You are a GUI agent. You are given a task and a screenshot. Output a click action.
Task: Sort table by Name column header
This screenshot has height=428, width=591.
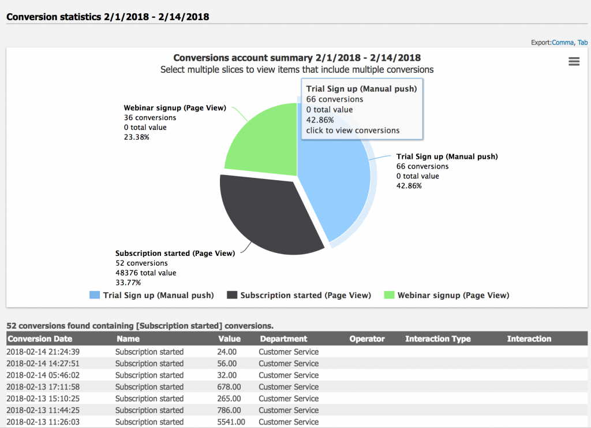pos(128,339)
